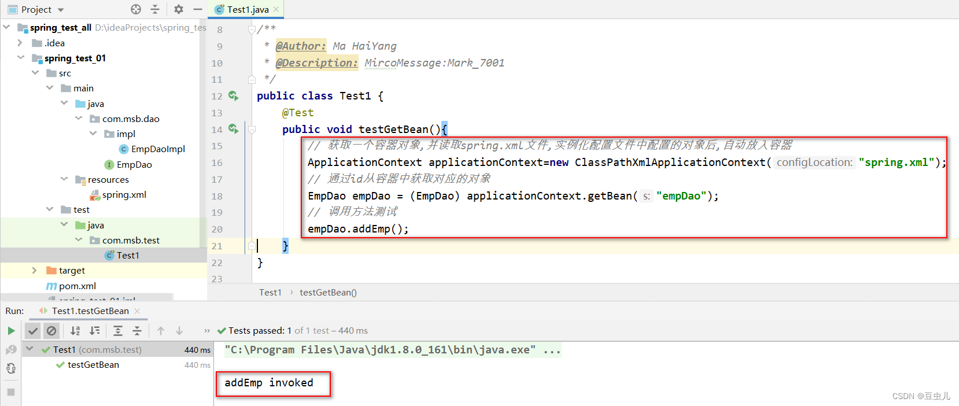Expand all test results in Run panel
959x406 pixels.
click(118, 331)
